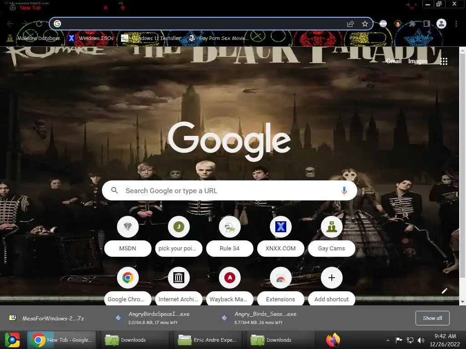Open the Extensions shortcut tile
This screenshot has height=349, width=466.
(x=280, y=287)
